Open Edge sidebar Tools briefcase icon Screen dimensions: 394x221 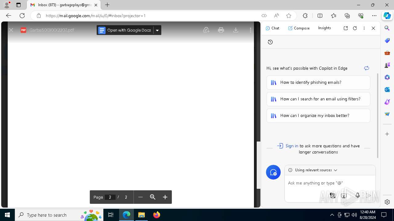tap(387, 53)
